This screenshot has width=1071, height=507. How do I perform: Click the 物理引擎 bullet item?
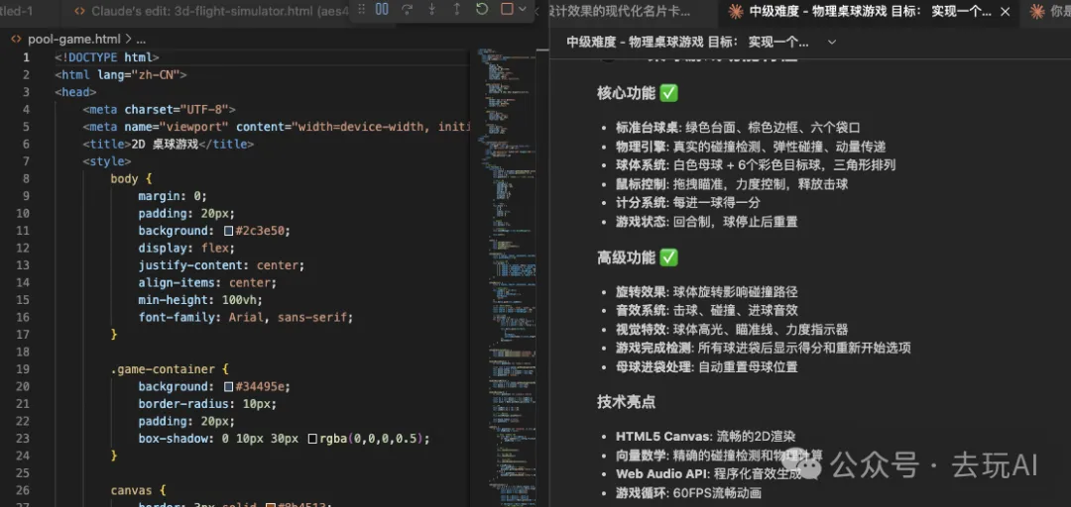752,147
